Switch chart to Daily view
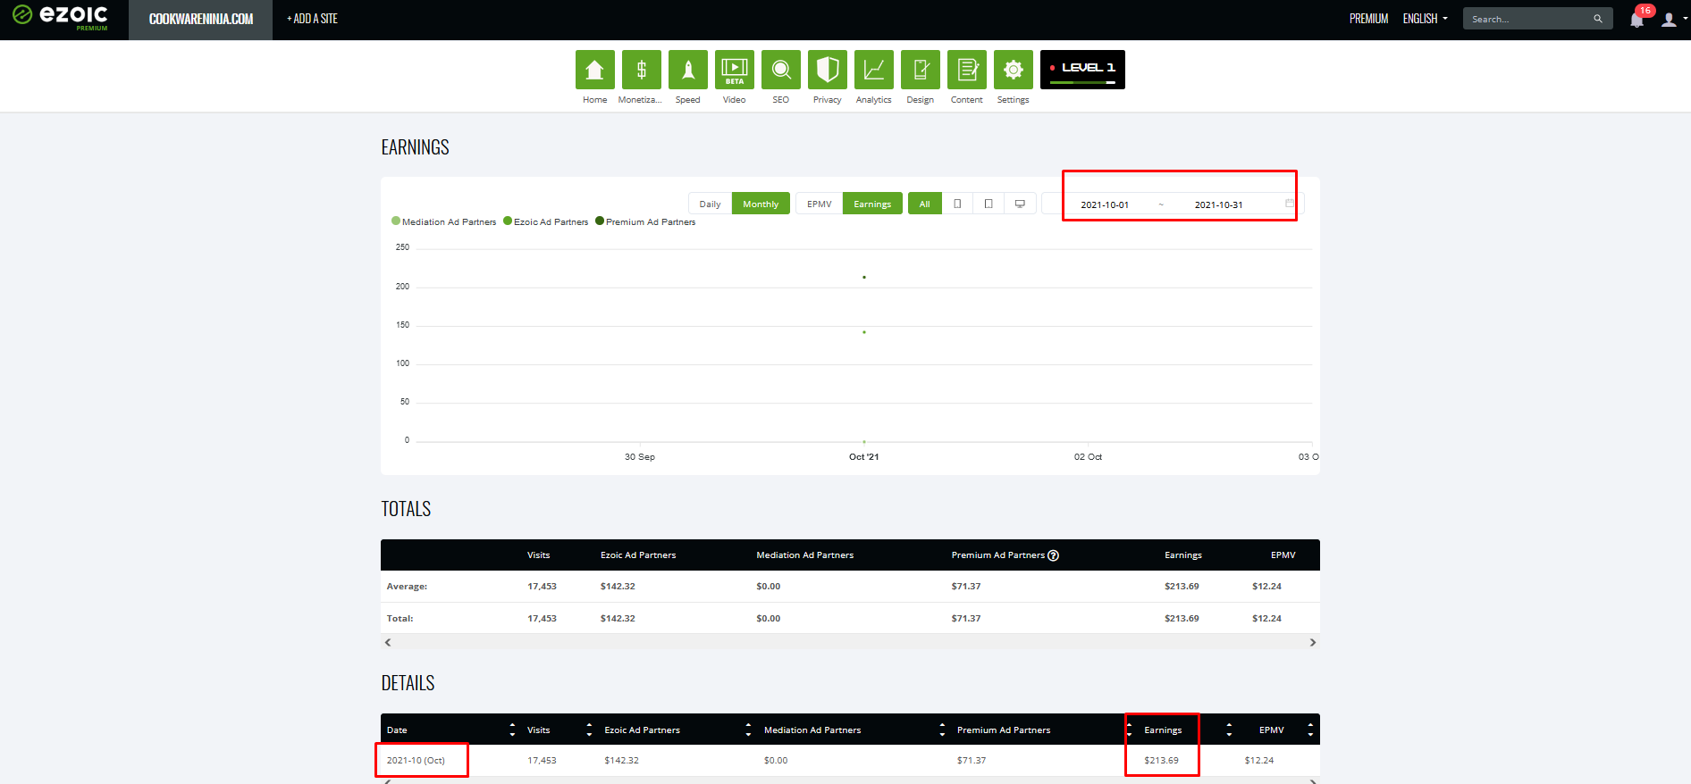The height and width of the screenshot is (784, 1691). [710, 204]
